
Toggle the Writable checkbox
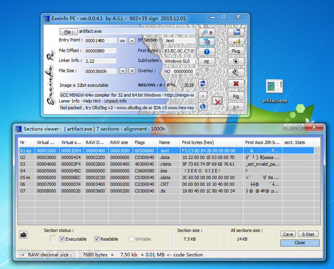coord(132,239)
